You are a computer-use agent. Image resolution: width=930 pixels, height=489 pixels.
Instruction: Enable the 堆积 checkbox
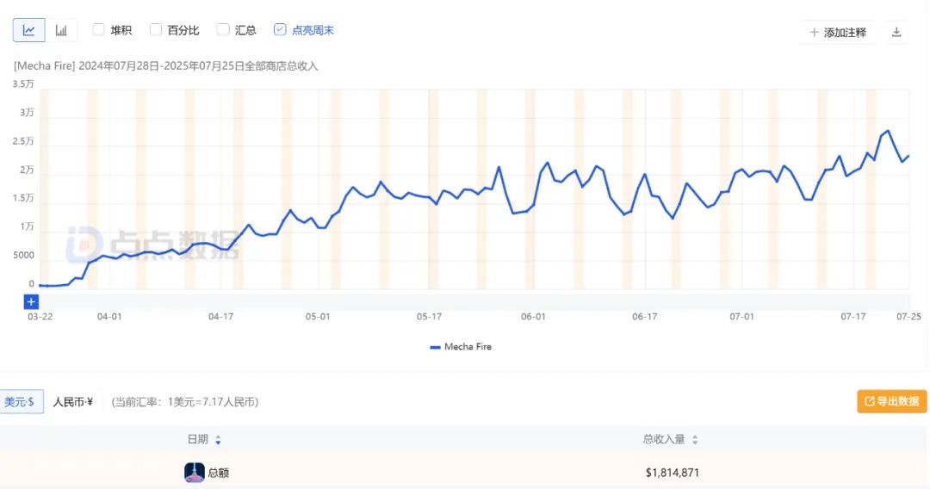tap(99, 29)
